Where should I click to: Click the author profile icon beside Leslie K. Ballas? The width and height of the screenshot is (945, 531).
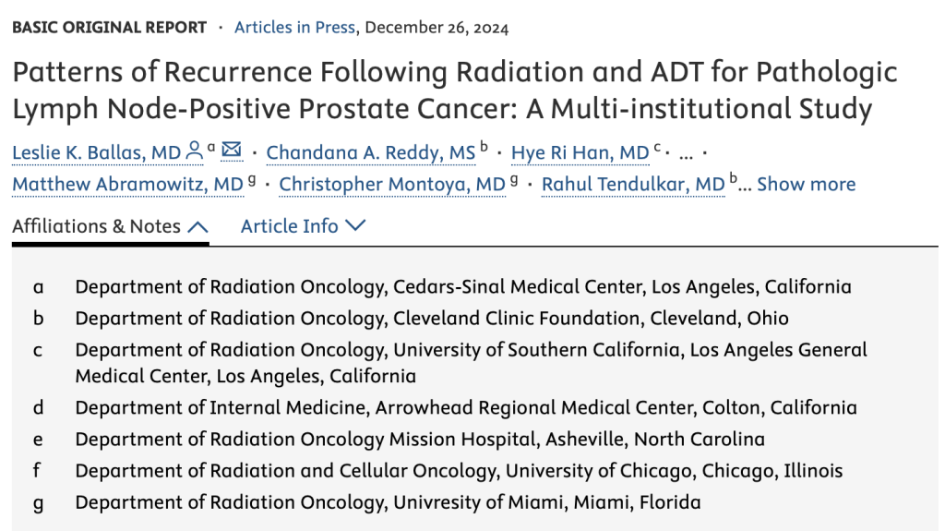194,151
